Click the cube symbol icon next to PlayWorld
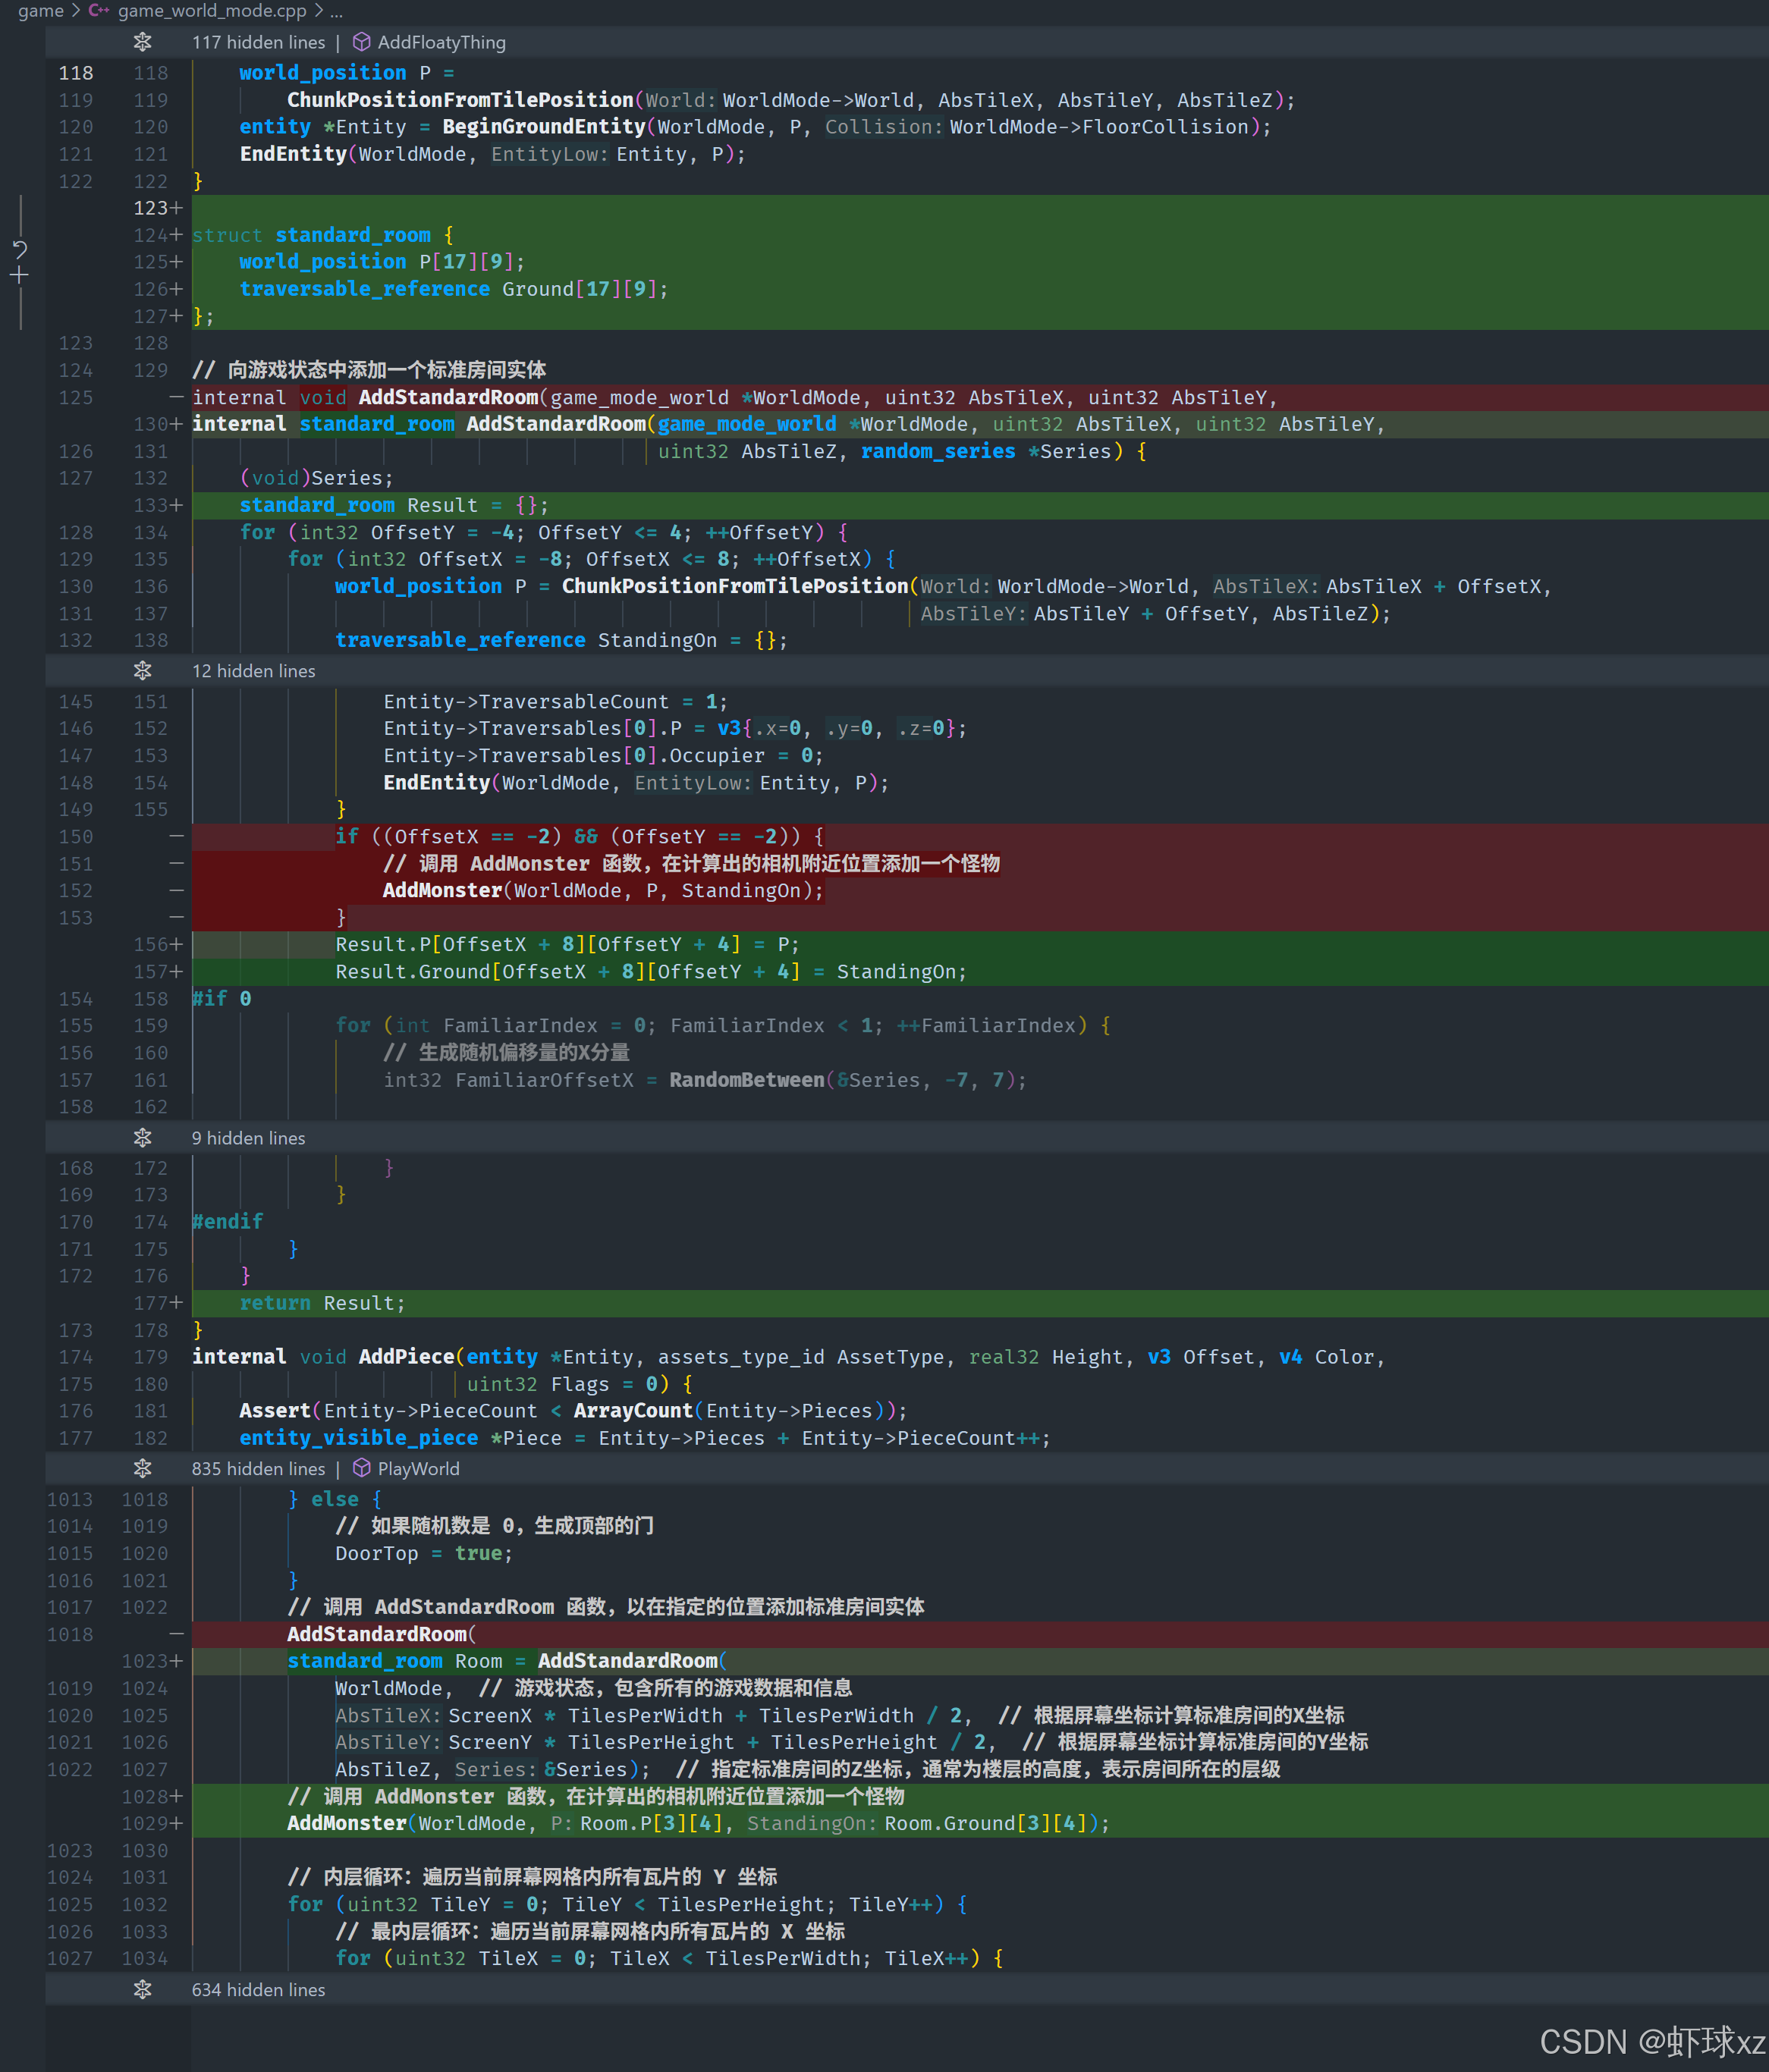The image size is (1769, 2072). point(361,1468)
